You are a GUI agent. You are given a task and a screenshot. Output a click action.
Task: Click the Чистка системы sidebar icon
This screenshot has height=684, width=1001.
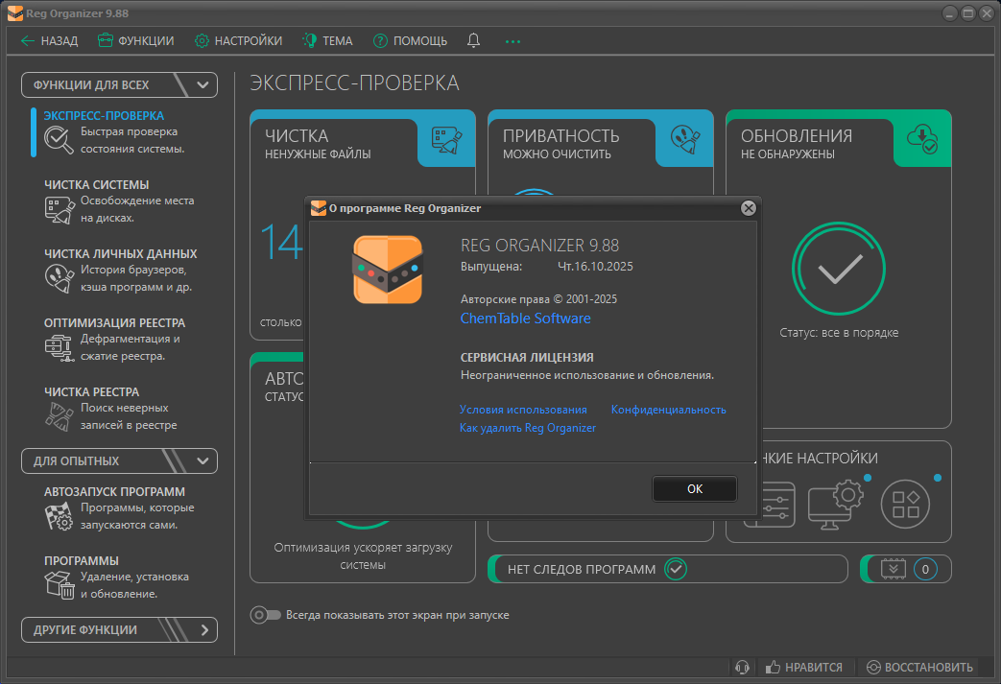click(x=59, y=209)
